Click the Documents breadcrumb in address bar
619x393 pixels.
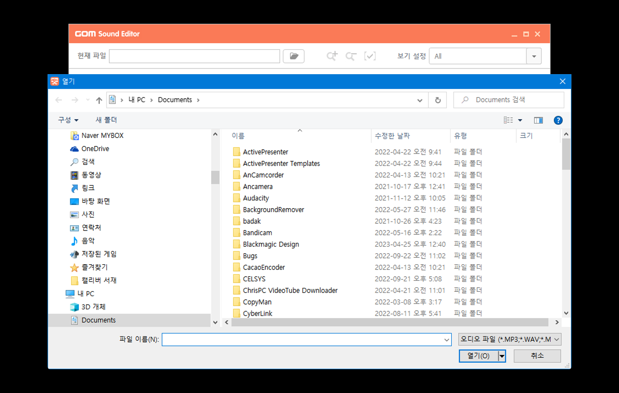(x=175, y=100)
